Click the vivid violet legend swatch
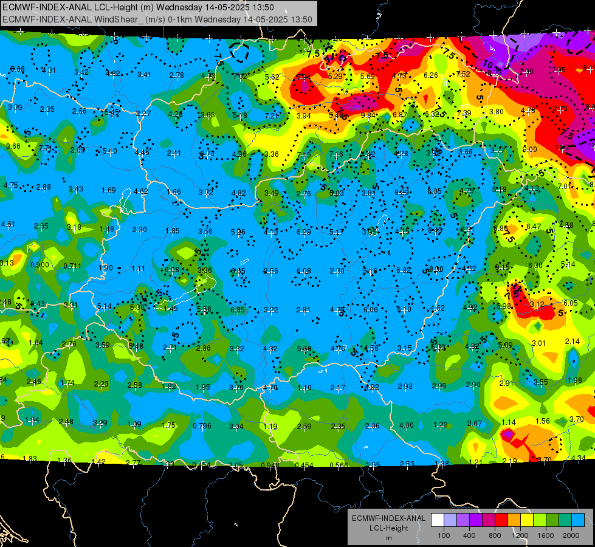Screen dimensions: 595x547 [476, 520]
